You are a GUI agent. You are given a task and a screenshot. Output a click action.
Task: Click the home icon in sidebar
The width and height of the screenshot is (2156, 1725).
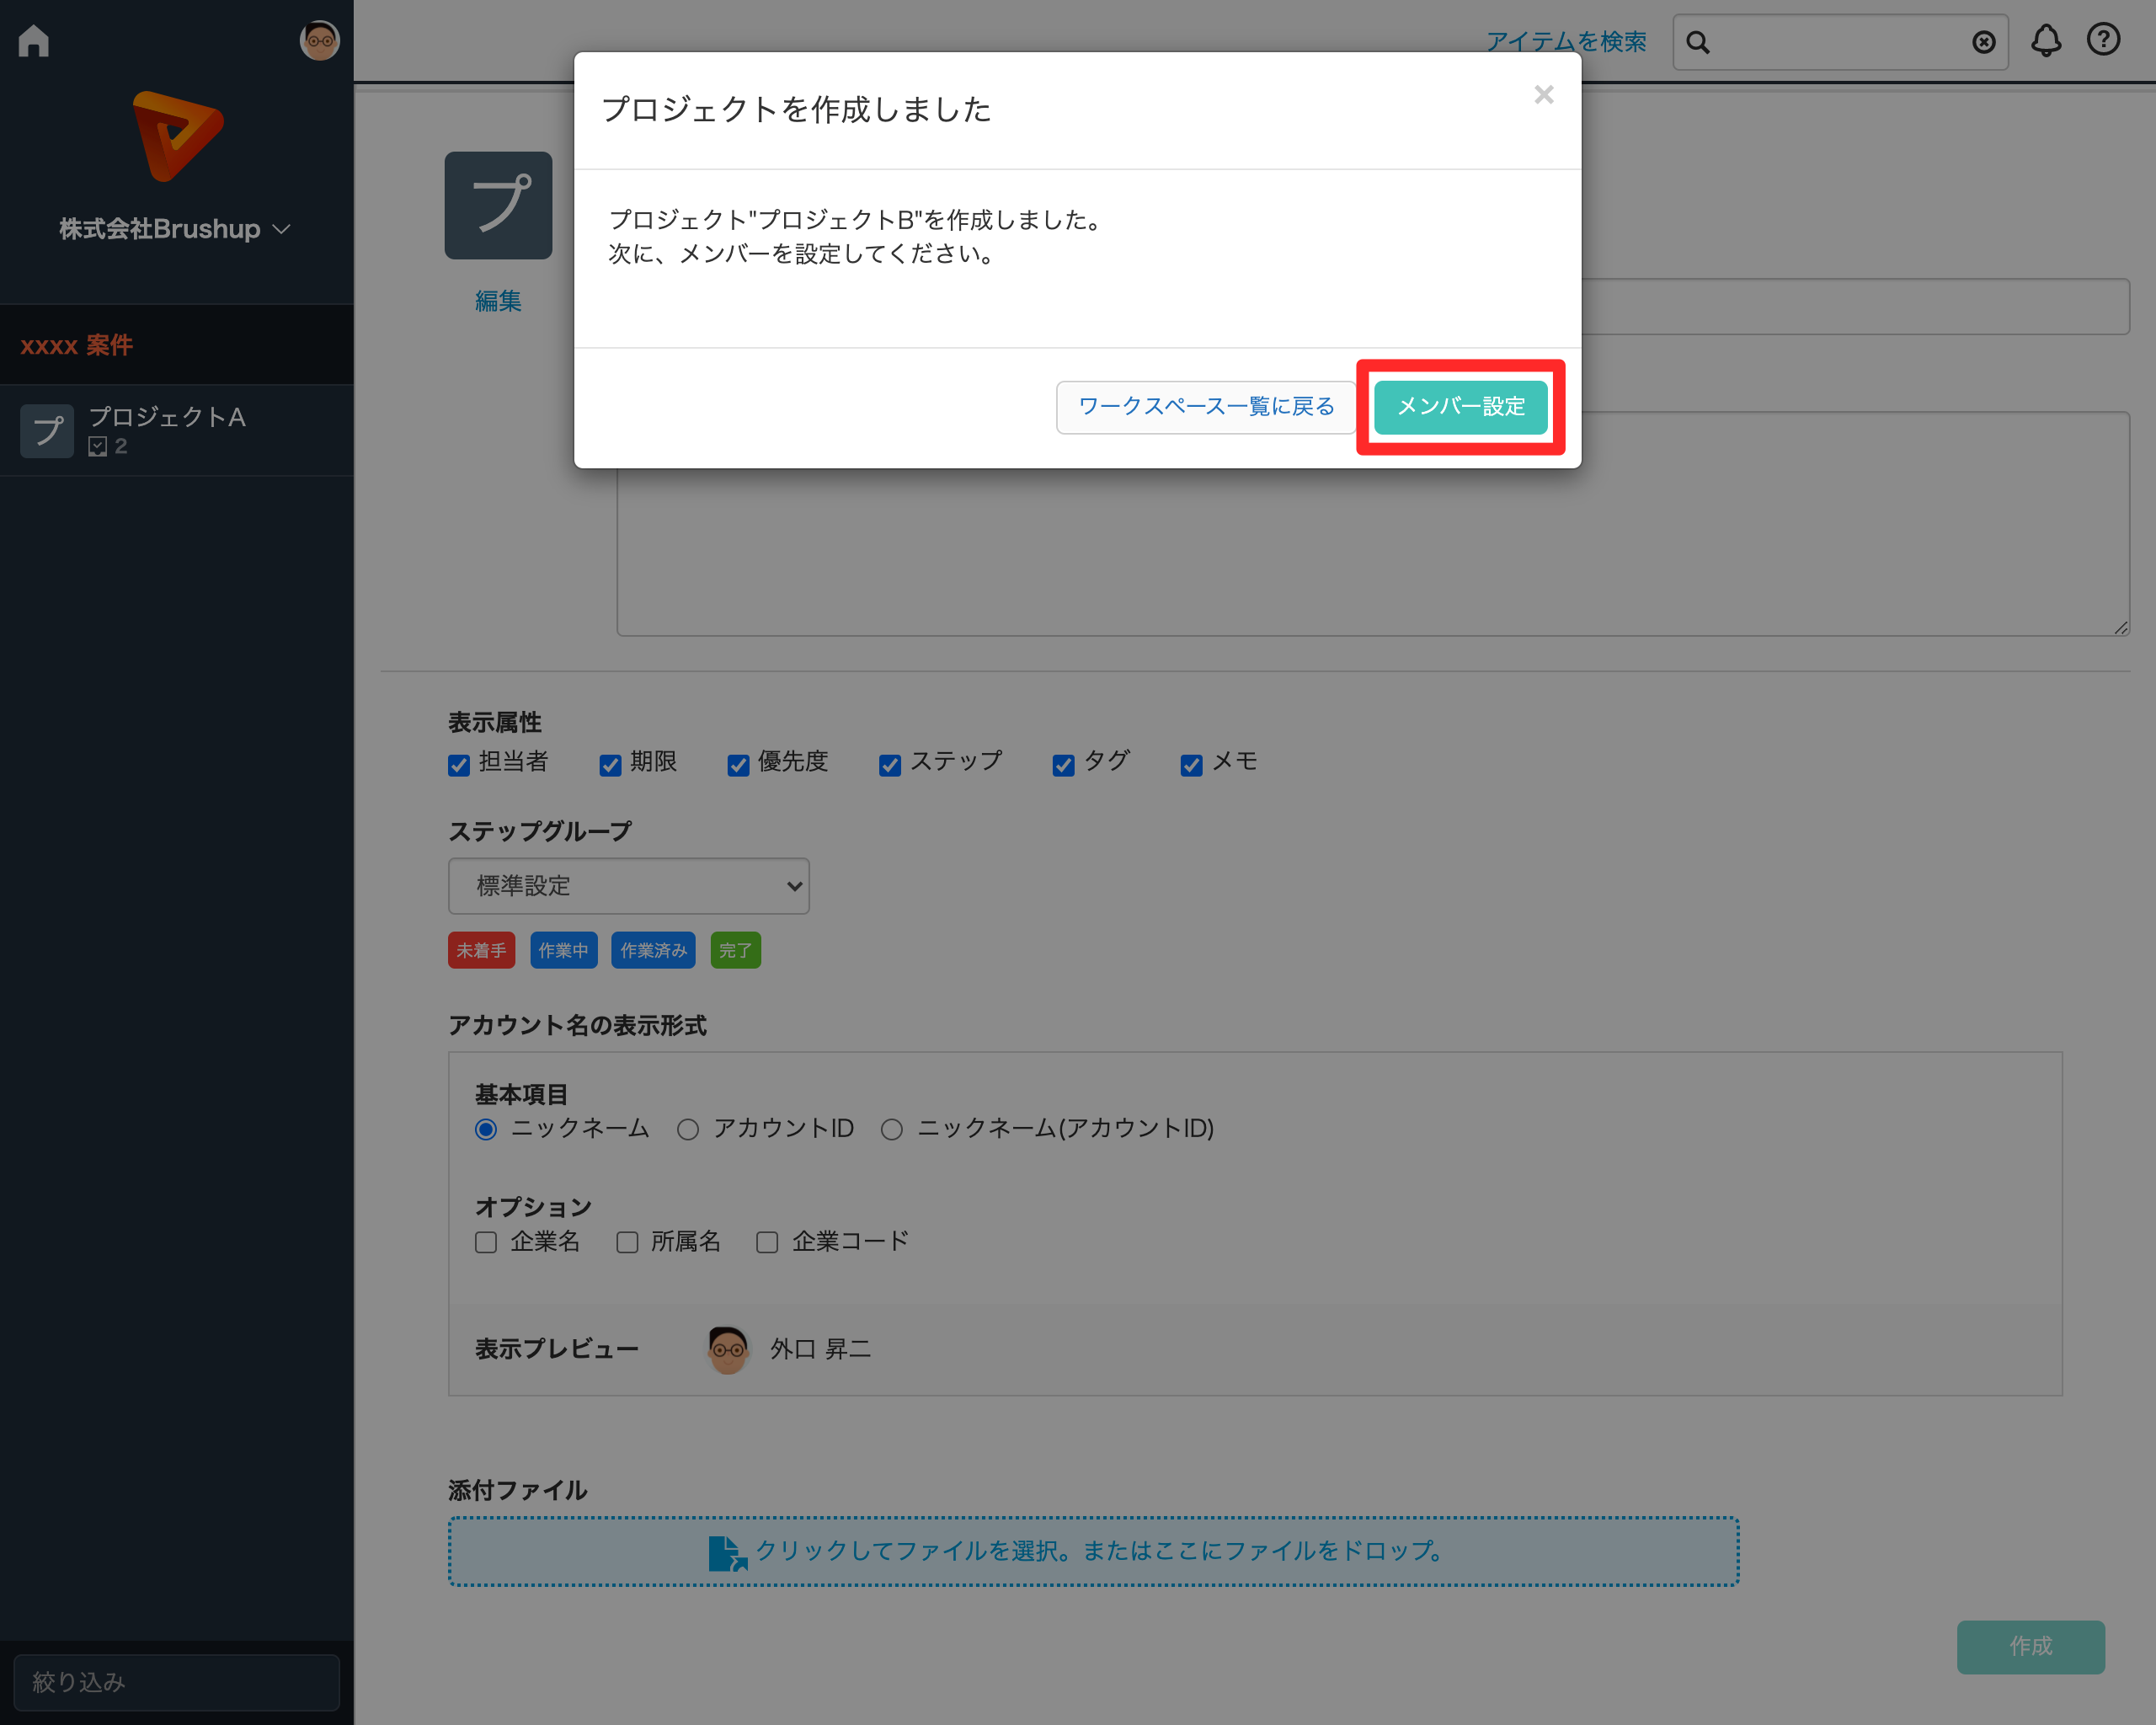point(34,41)
